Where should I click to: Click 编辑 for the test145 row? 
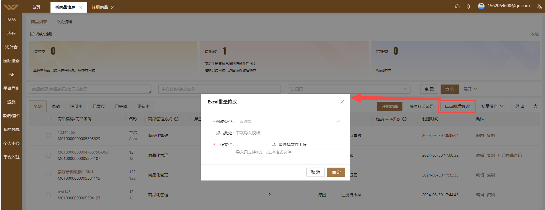pos(480,195)
